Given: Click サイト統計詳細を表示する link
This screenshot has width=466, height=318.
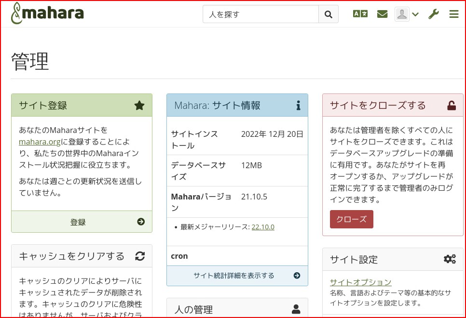Looking at the screenshot, I should 234,276.
